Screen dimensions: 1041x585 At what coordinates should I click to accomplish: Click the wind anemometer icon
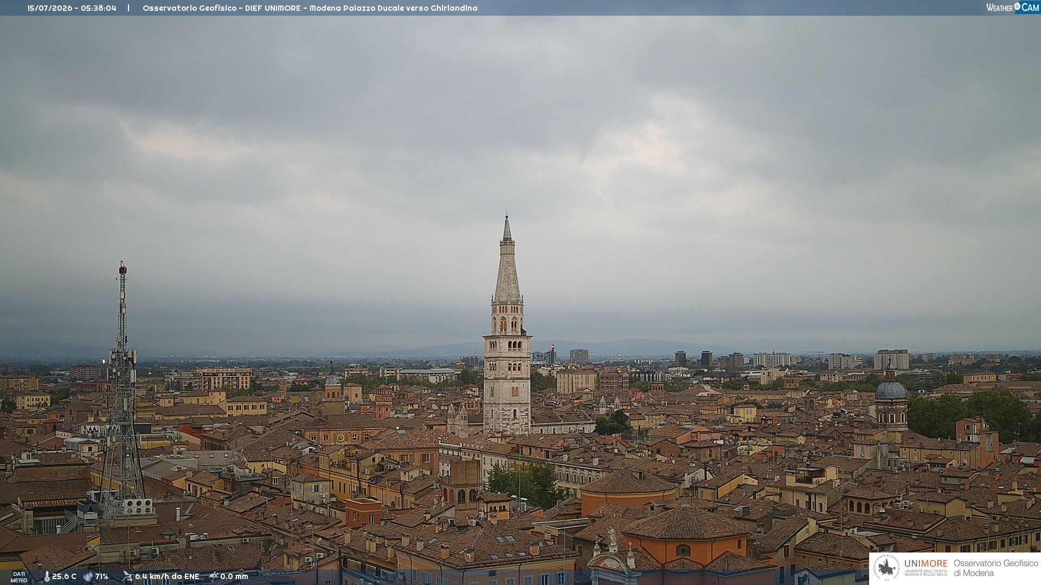[127, 577]
